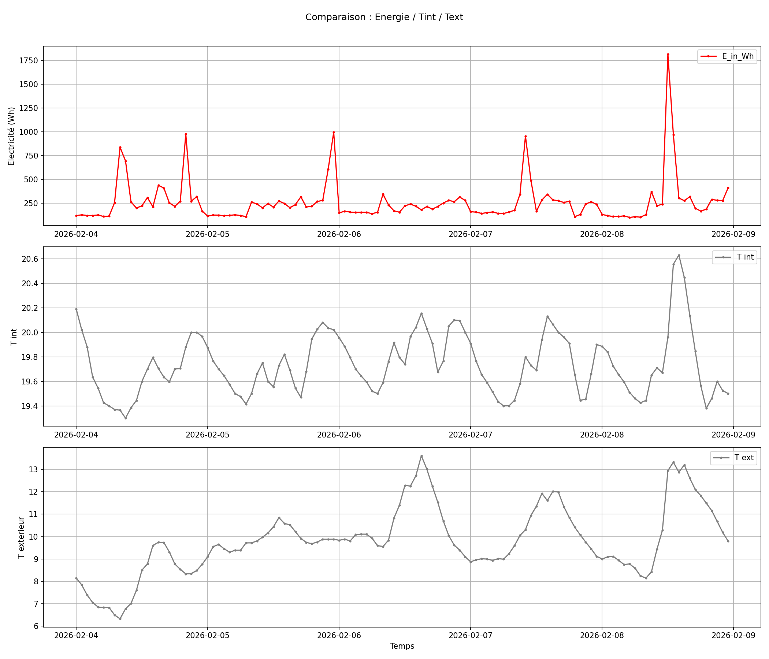Image resolution: width=769 pixels, height=659 pixels.
Task: Click the T int legend entry
Action: [x=745, y=257]
